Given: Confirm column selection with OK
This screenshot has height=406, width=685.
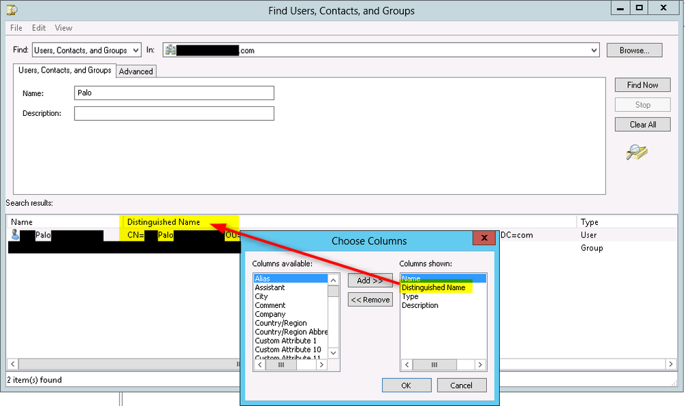Looking at the screenshot, I should pyautogui.click(x=406, y=385).
